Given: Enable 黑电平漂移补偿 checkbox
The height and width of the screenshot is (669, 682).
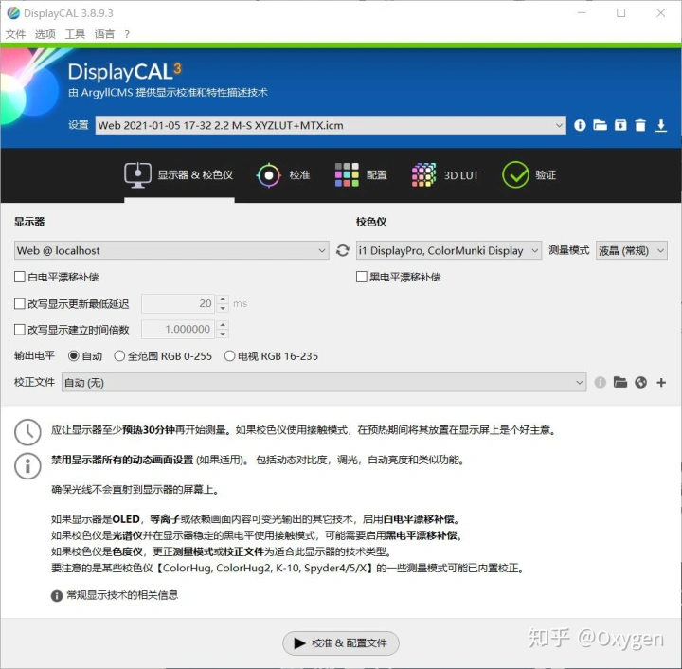Looking at the screenshot, I should tap(362, 277).
